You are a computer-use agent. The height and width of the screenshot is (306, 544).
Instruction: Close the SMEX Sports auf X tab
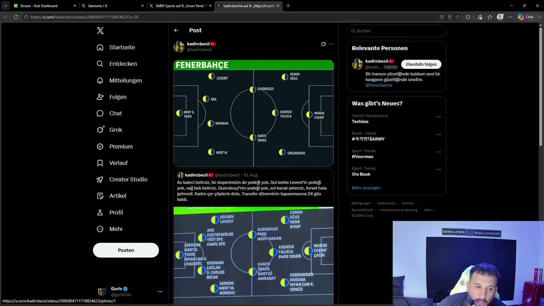[x=210, y=6]
